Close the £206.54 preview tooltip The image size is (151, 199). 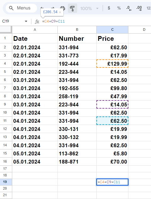pyautogui.click(x=60, y=12)
